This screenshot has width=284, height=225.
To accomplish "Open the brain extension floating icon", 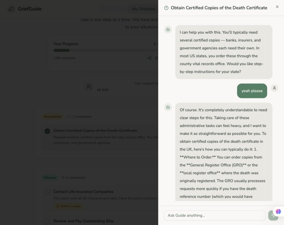I will pyautogui.click(x=278, y=211).
